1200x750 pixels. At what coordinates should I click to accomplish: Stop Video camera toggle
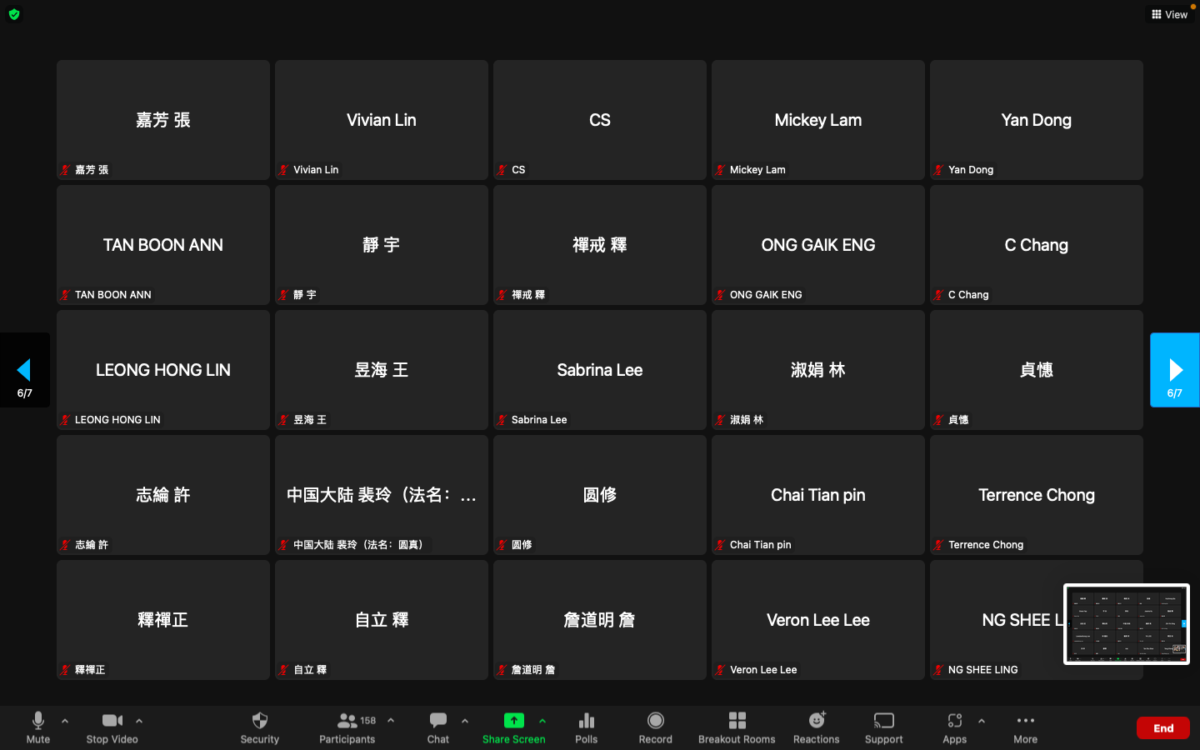tap(112, 727)
